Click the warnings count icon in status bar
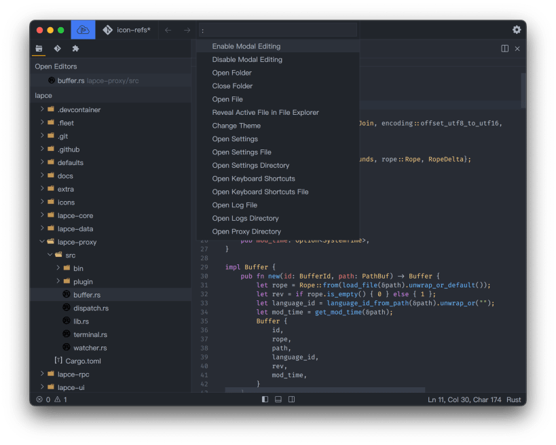Screen dimensions: 556x445 coord(57,399)
